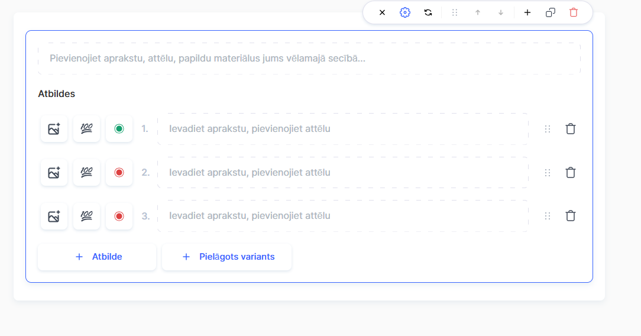Viewport: 641px width, 336px height.
Task: Click the plus icon in floating toolbar
Action: point(527,12)
